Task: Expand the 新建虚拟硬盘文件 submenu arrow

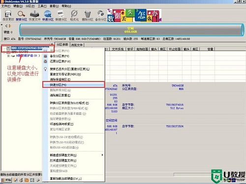Action: 102,155
